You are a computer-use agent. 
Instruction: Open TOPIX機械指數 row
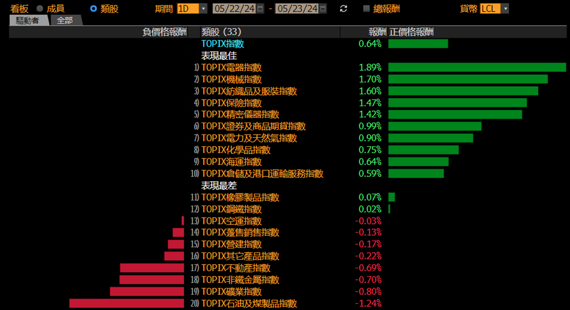[231, 79]
